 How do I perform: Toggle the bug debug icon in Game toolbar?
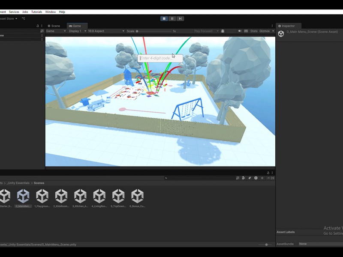point(223,31)
